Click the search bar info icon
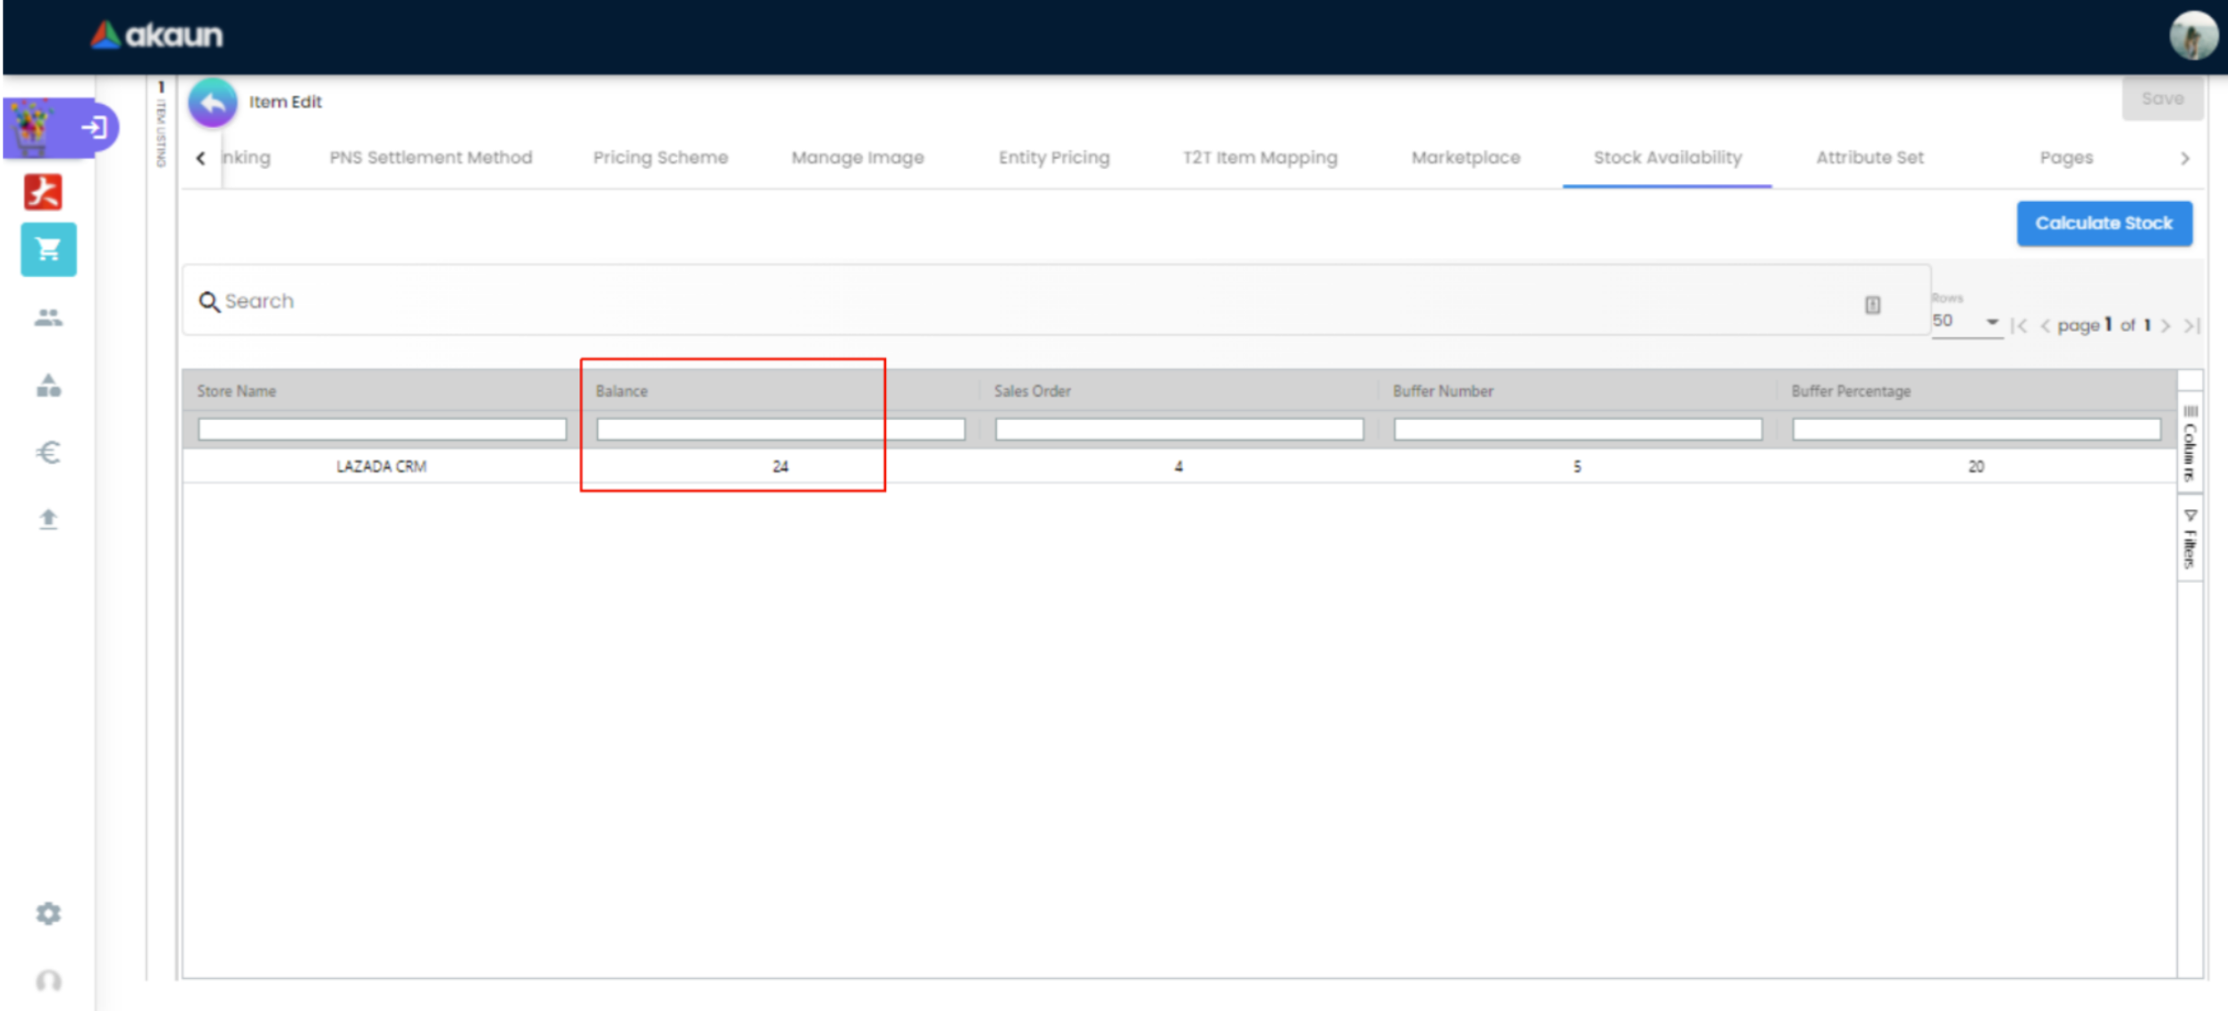Screen dimensions: 2228x1011 point(1872,305)
